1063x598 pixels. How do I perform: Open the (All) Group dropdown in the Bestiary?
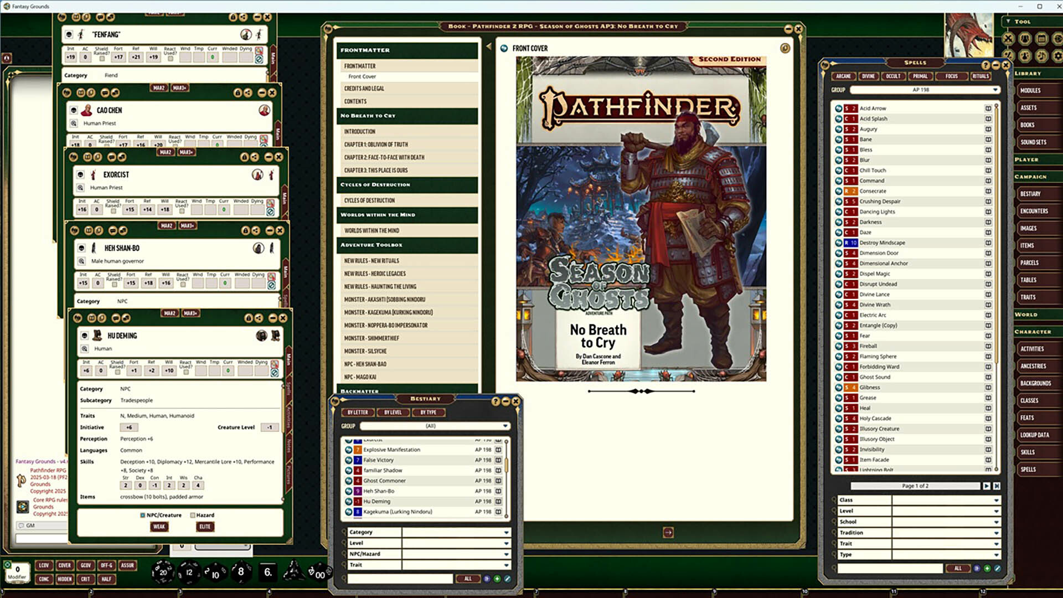pyautogui.click(x=504, y=426)
